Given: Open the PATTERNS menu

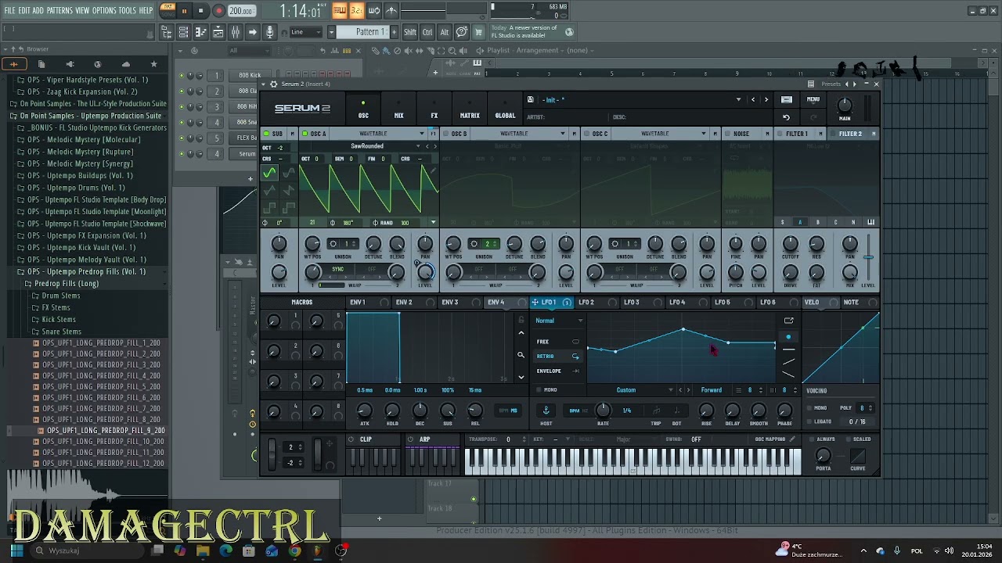Looking at the screenshot, I should (59, 10).
